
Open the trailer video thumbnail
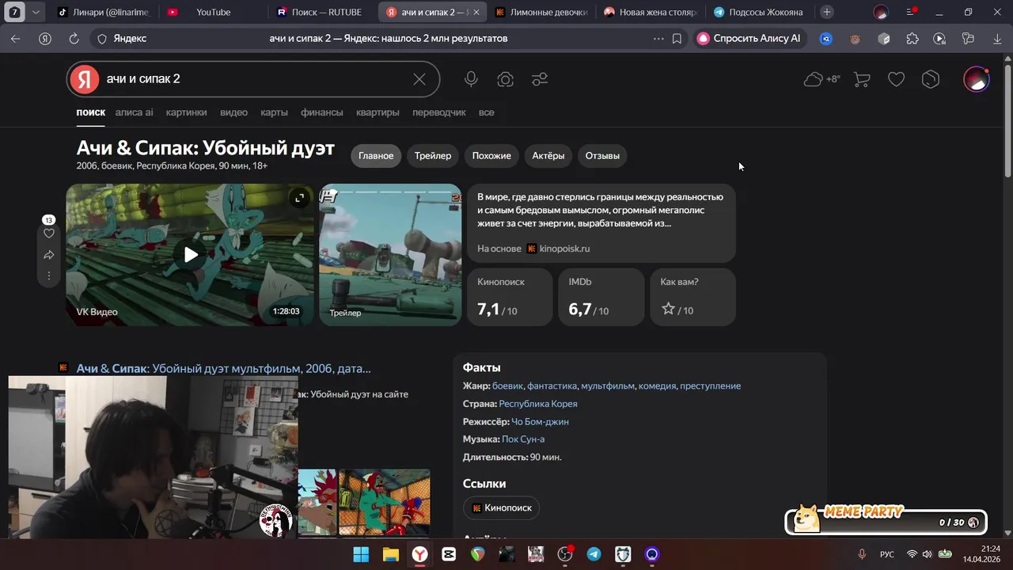click(x=390, y=255)
